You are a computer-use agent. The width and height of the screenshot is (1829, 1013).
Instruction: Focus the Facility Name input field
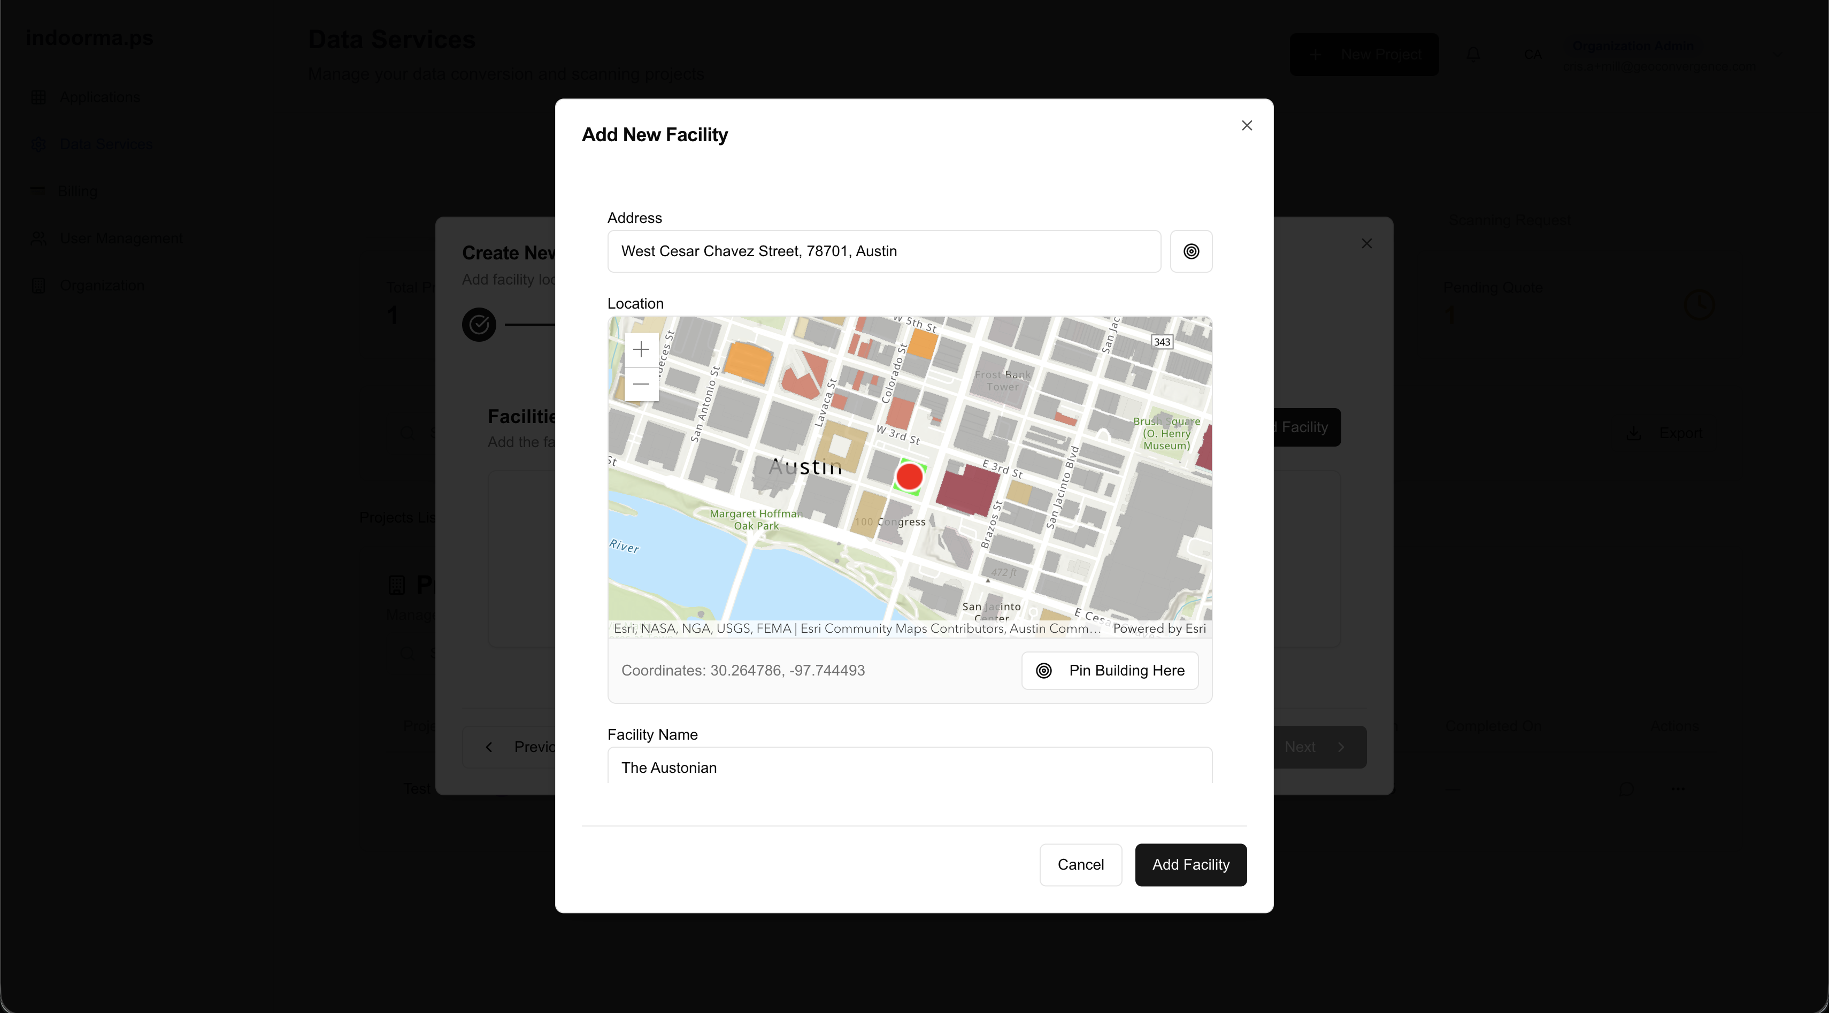[910, 766]
